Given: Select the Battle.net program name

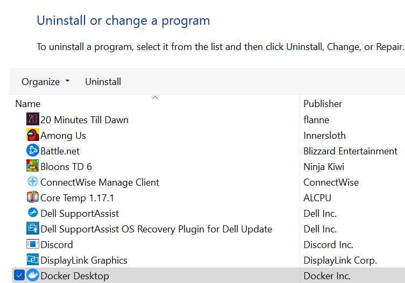Looking at the screenshot, I should point(60,151).
